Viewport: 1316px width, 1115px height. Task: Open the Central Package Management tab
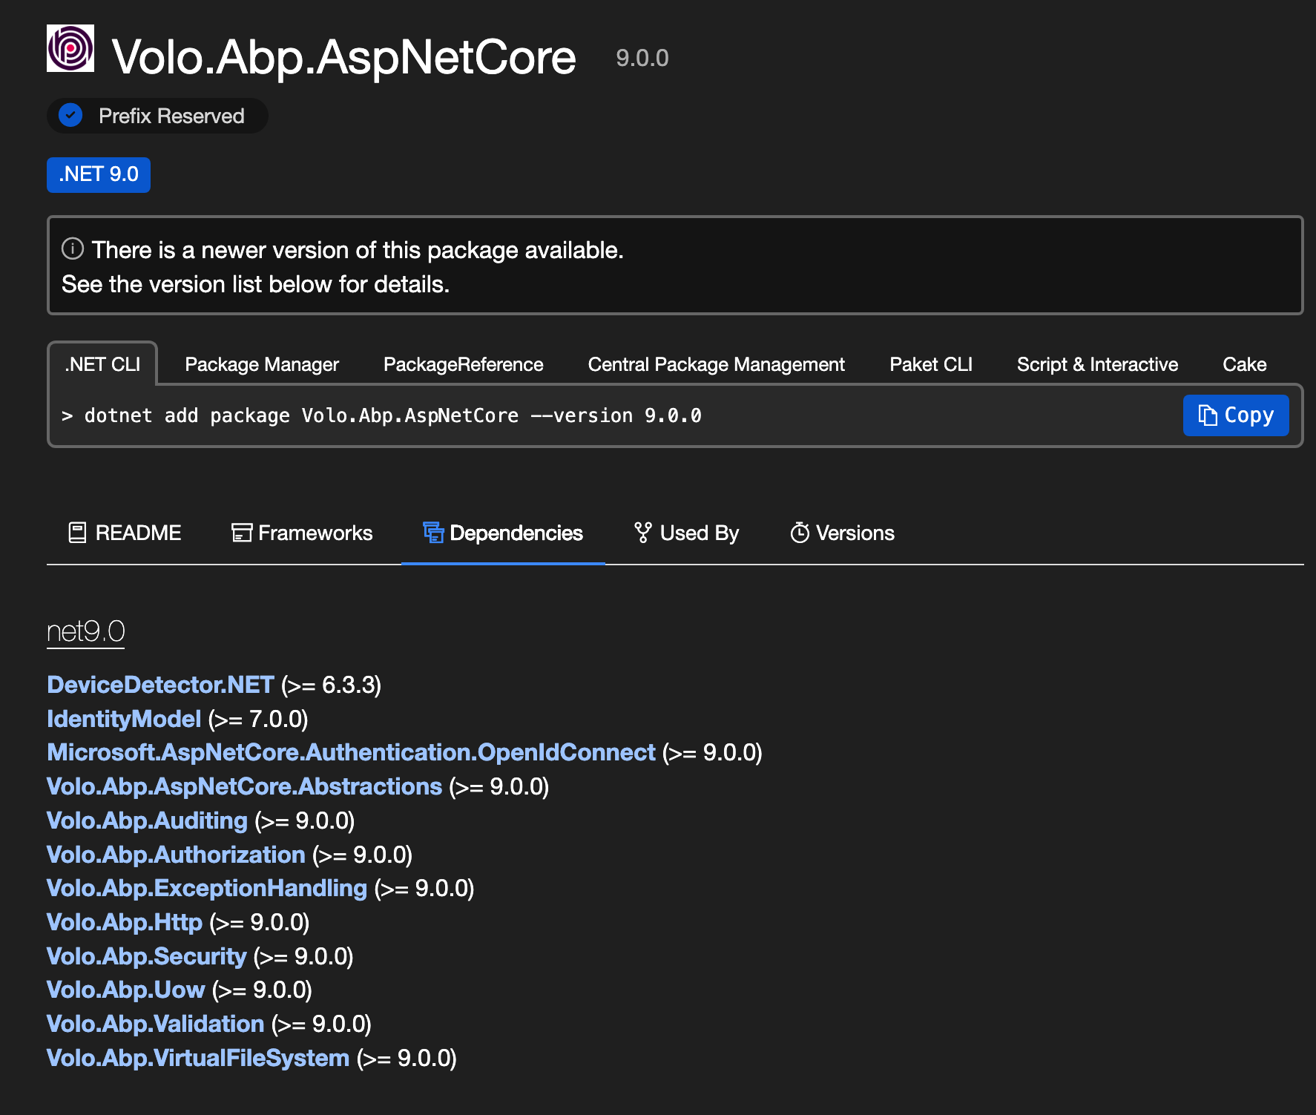point(716,364)
